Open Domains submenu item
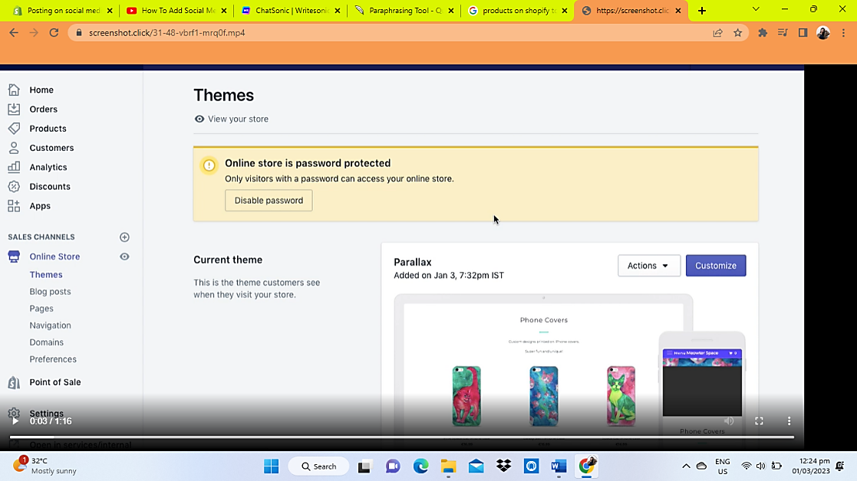Image resolution: width=857 pixels, height=481 pixels. pyautogui.click(x=47, y=342)
